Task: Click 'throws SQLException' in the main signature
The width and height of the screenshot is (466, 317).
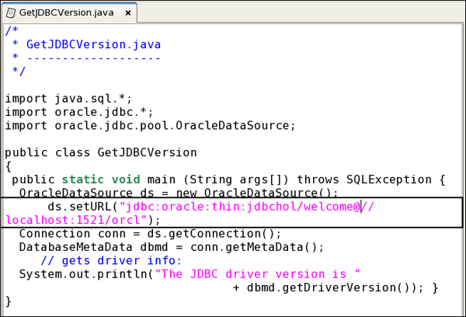Action: tap(364, 179)
